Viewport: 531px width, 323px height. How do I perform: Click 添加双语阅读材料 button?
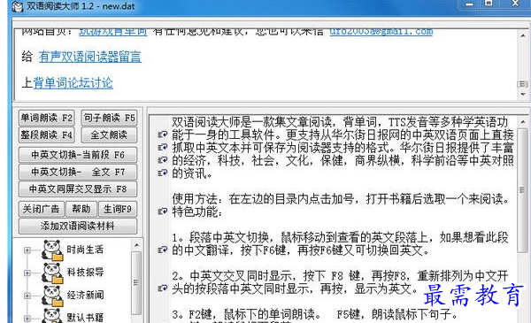78,226
